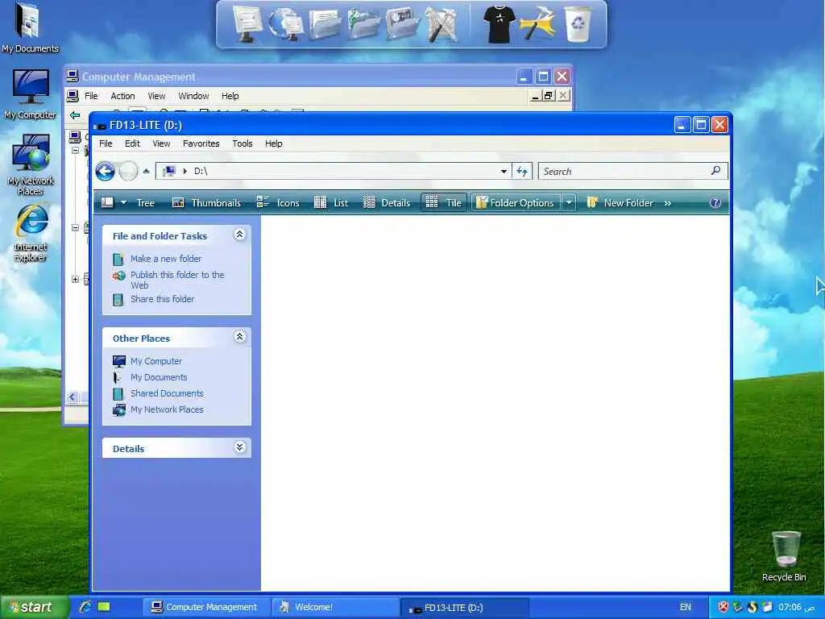Go to My Network Places link

click(167, 409)
